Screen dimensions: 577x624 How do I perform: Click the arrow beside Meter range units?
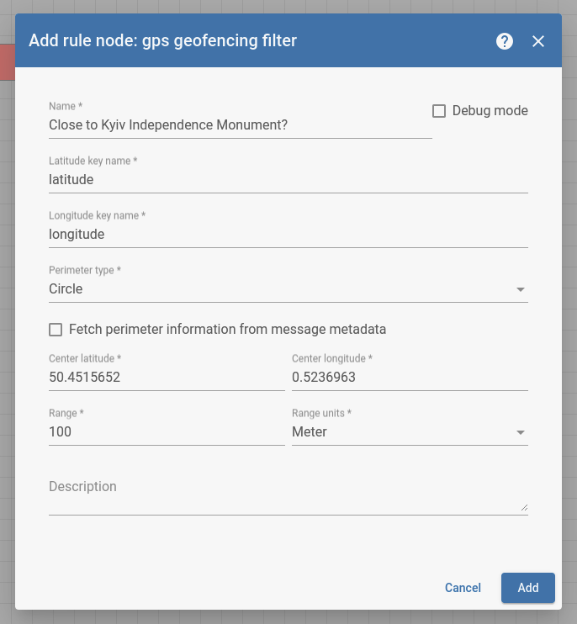pos(520,432)
